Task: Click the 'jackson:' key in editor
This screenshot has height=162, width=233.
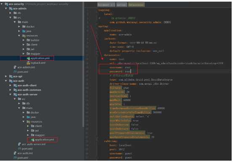Action: [111, 38]
